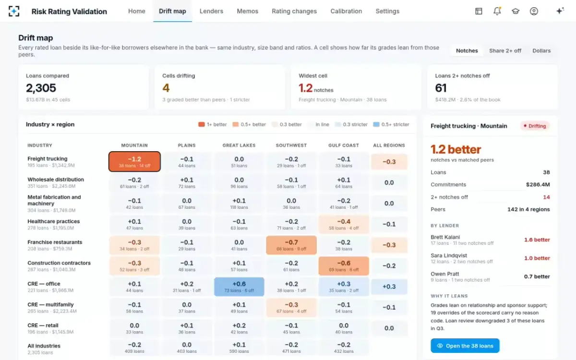Select Franchise restaurants Southwest −0.7 cell

click(291, 245)
